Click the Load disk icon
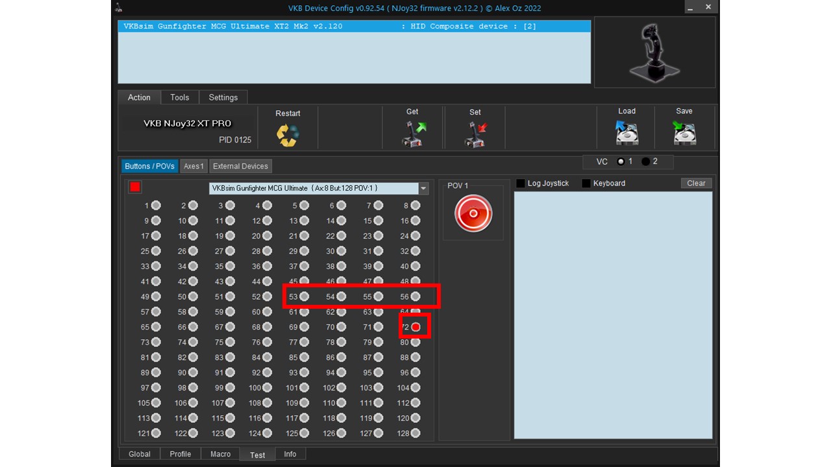 click(x=626, y=133)
